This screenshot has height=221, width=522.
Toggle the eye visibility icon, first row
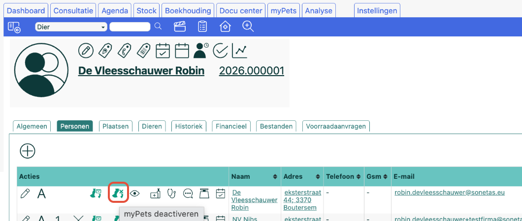click(134, 193)
